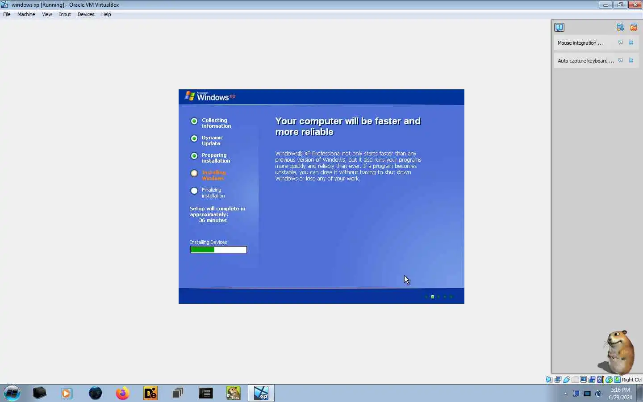Click the delete finished notifications icon
Image resolution: width=643 pixels, height=402 pixels.
[x=633, y=27]
